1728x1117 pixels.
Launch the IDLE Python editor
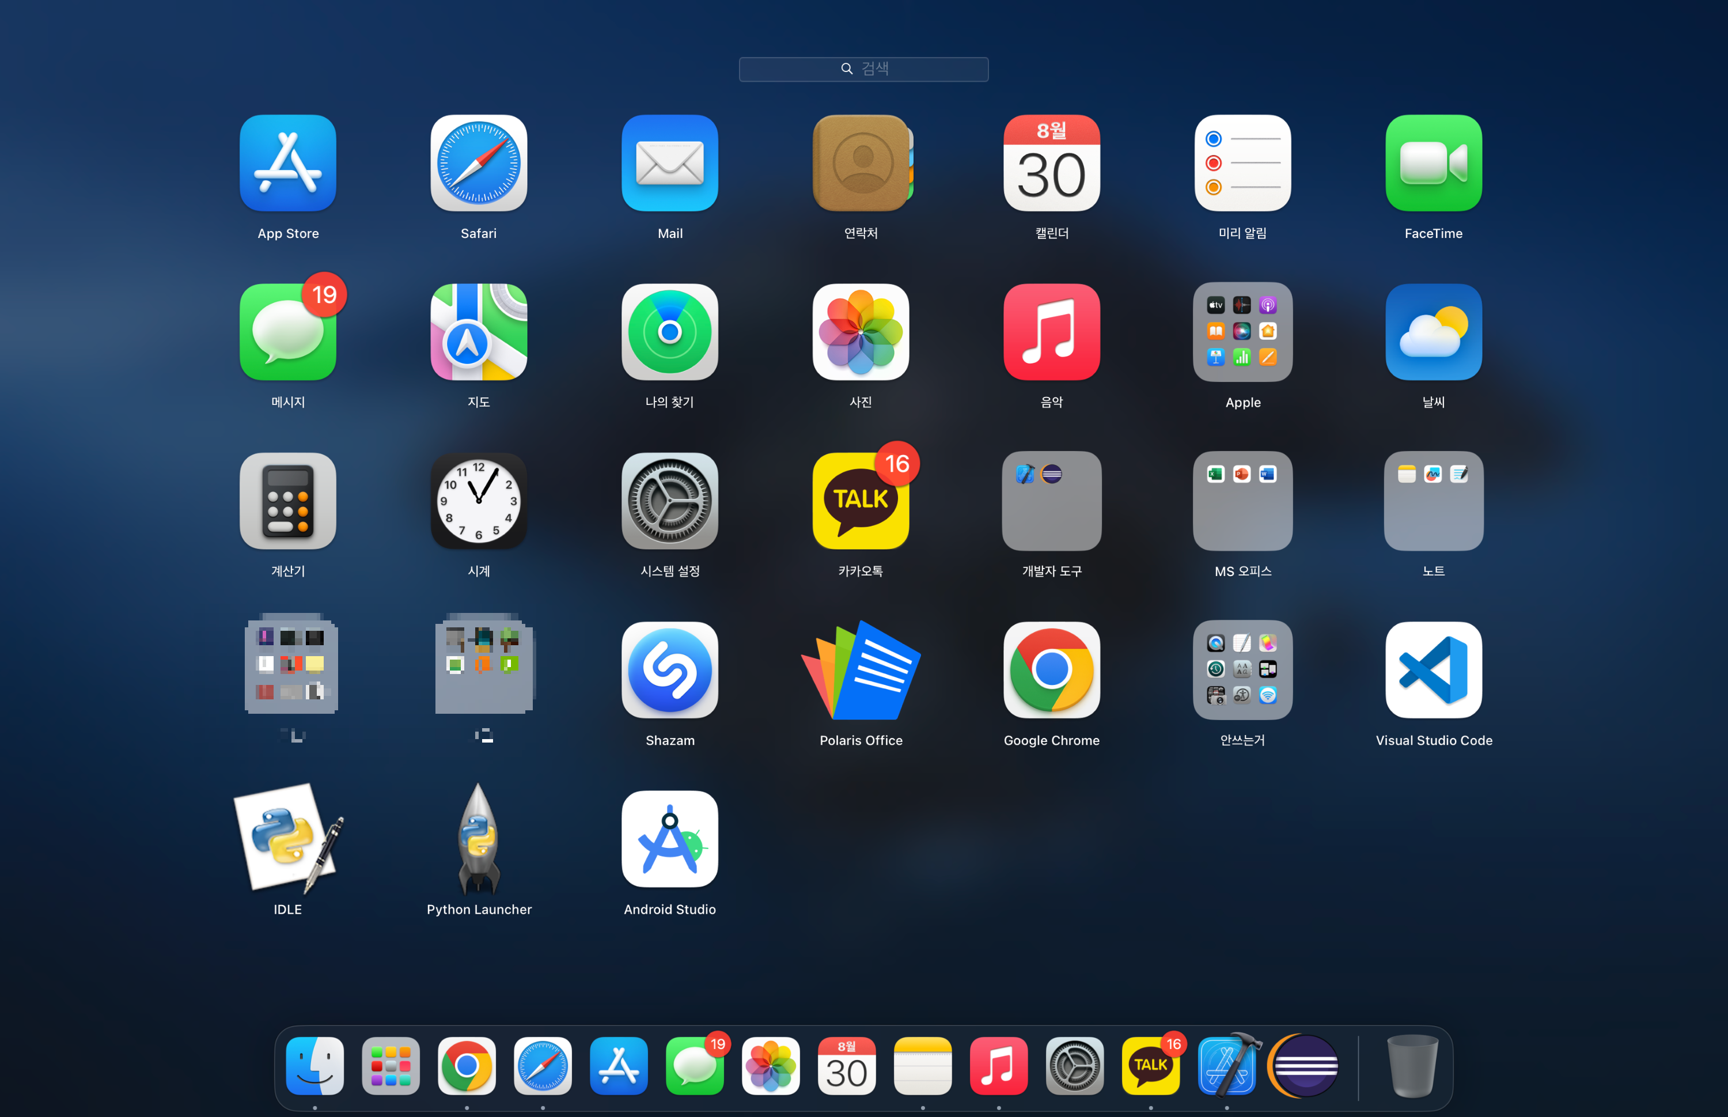(288, 839)
